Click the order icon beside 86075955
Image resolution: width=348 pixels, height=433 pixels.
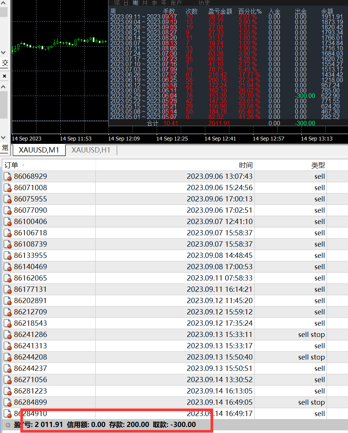pyautogui.click(x=8, y=199)
